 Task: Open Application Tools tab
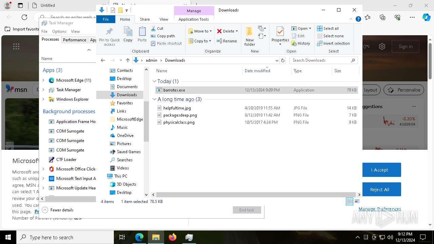tap(194, 19)
